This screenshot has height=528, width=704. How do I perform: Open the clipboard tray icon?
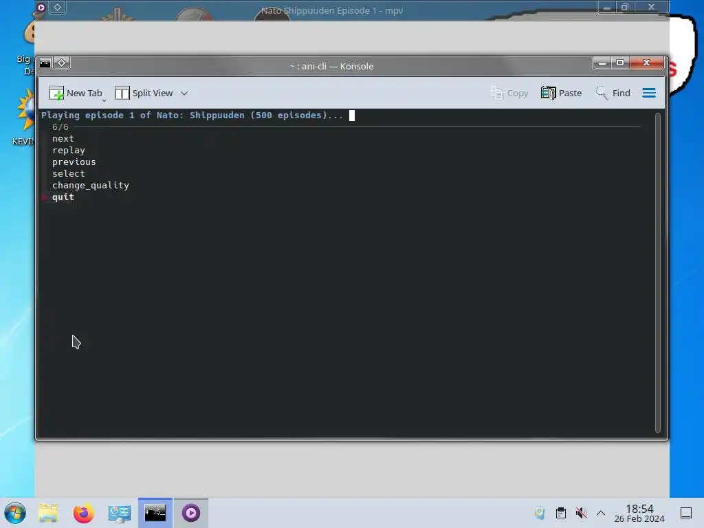561,513
